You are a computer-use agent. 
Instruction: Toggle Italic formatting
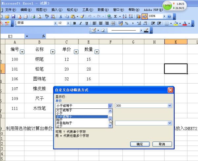(x=81, y=23)
